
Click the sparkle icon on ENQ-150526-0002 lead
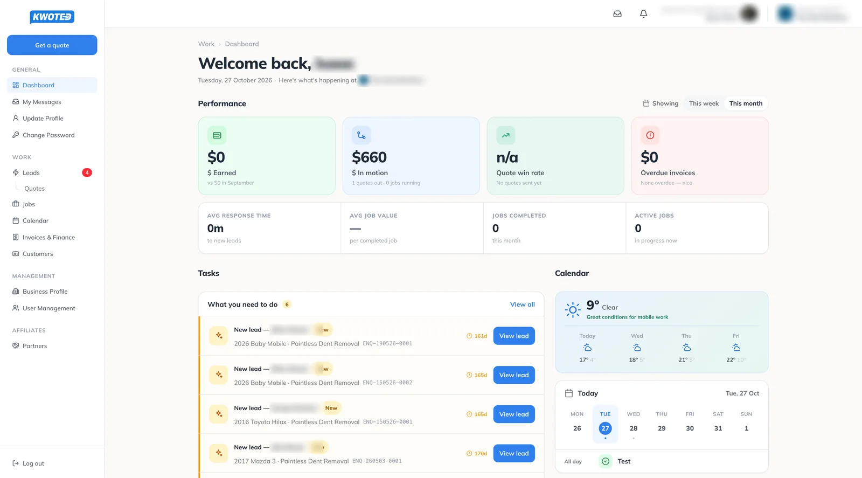[219, 375]
